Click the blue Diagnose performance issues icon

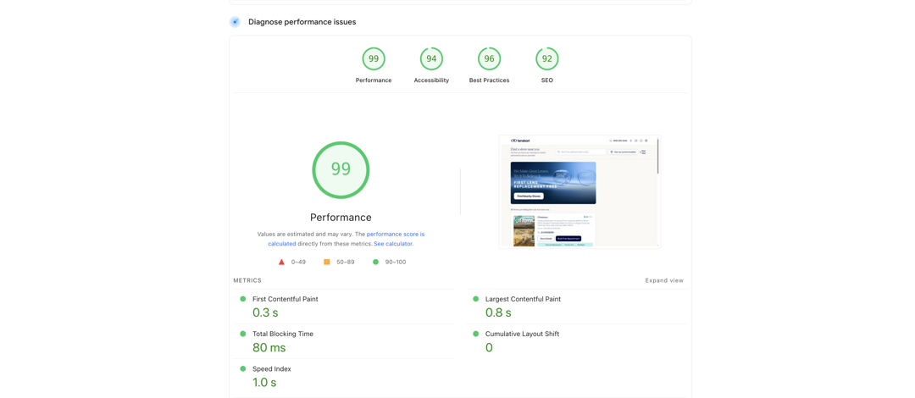(235, 22)
